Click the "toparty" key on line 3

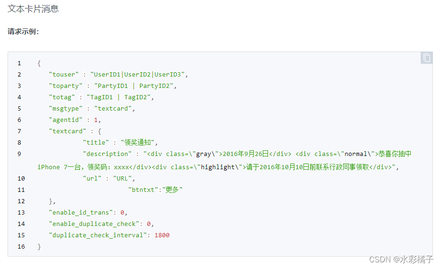coord(66,86)
